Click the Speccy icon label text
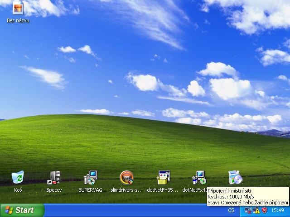This screenshot has width=290, height=217. coord(54,190)
